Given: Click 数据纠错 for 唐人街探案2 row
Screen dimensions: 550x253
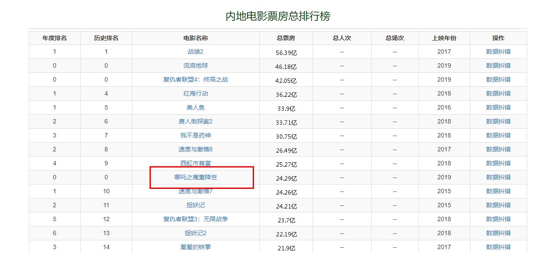Looking at the screenshot, I should pyautogui.click(x=498, y=121).
